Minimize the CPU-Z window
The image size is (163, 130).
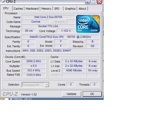coord(88,2)
